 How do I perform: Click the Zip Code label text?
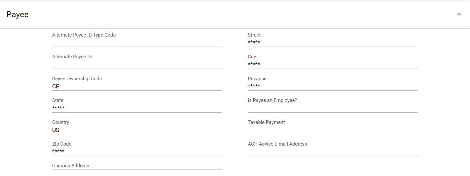point(62,144)
